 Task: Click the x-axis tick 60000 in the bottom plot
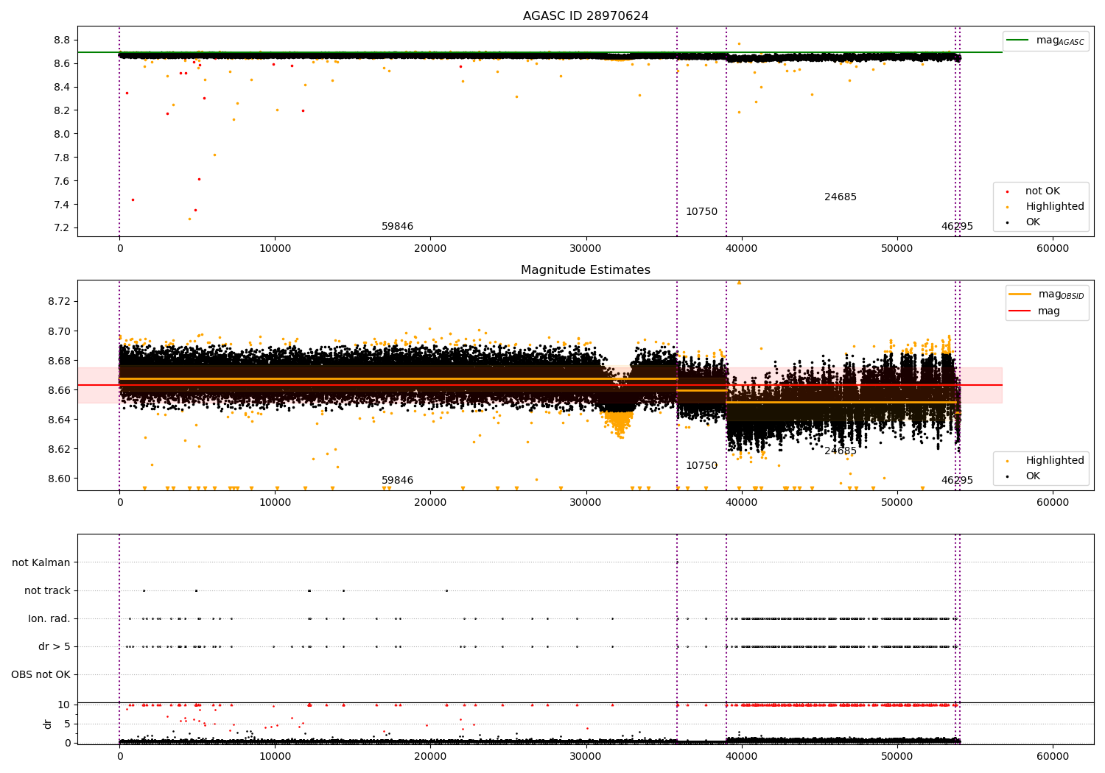(1053, 757)
